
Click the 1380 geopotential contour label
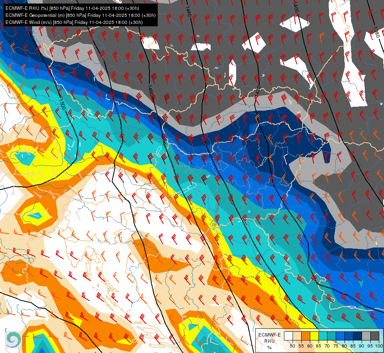(x=377, y=32)
